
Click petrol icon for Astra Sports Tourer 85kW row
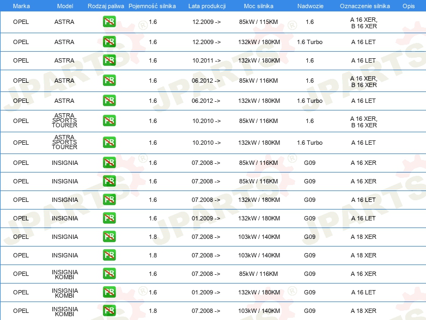pyautogui.click(x=109, y=121)
